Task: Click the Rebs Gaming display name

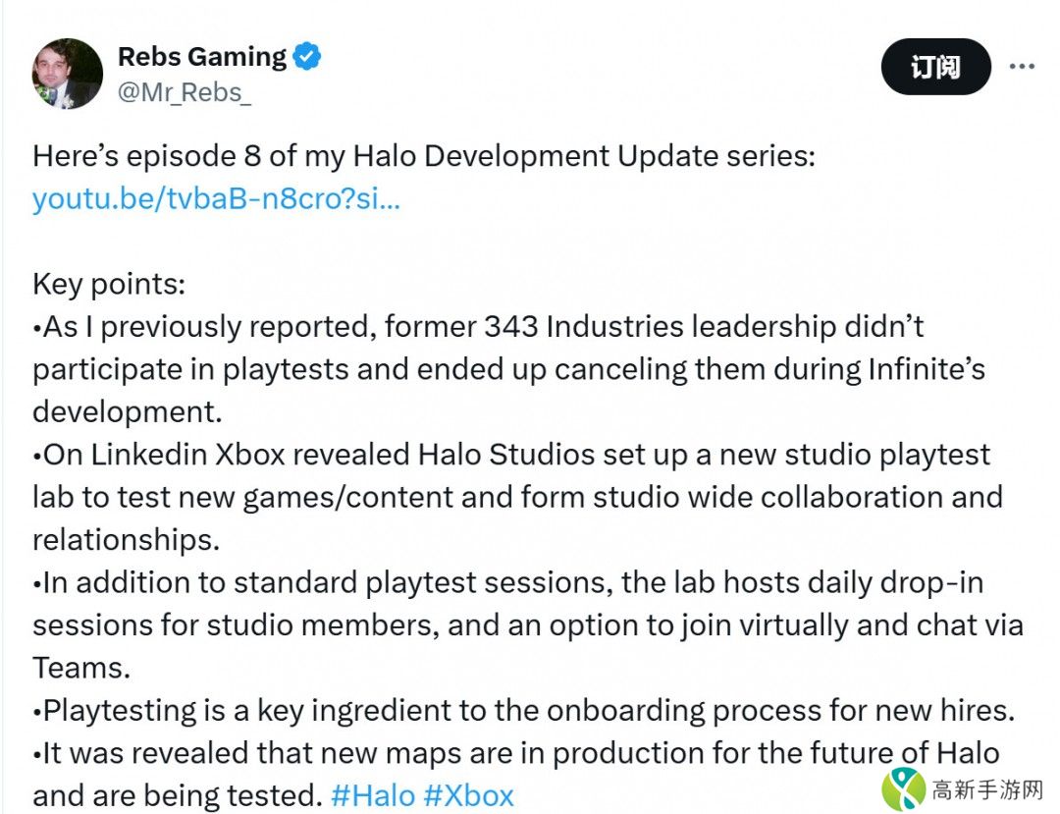Action: 202,57
